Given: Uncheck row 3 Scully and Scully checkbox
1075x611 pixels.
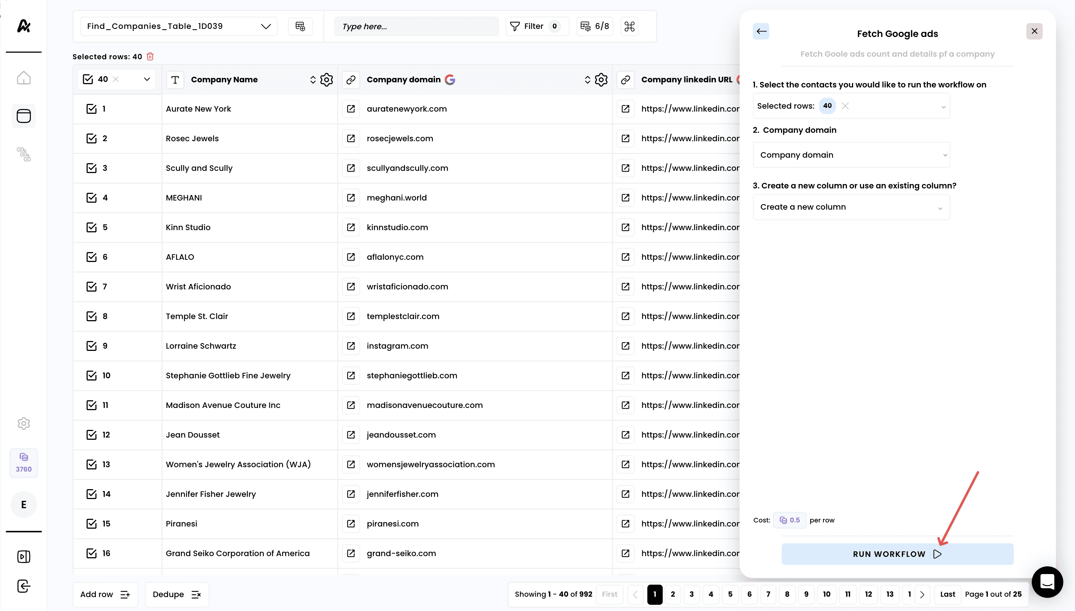Looking at the screenshot, I should 92,168.
